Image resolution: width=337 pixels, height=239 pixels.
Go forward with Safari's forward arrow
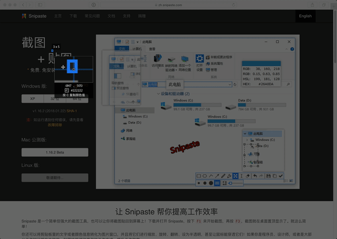pyautogui.click(x=30, y=5)
